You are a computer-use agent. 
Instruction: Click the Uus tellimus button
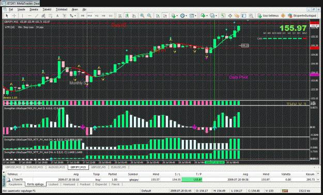tap(268, 15)
